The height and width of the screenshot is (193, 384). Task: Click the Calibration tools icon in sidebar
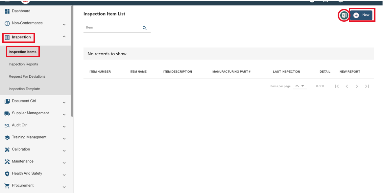tap(7, 149)
